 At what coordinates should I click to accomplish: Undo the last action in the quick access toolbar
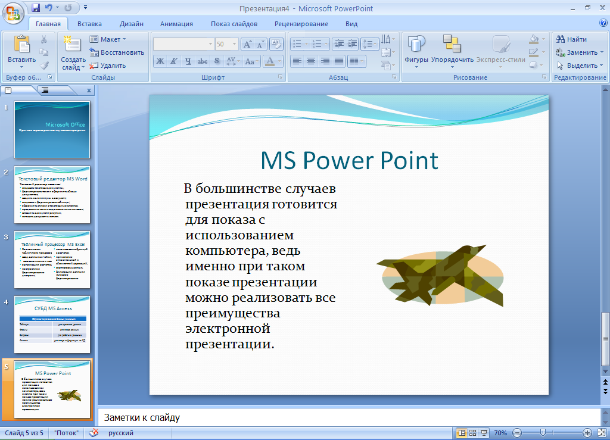click(x=49, y=8)
